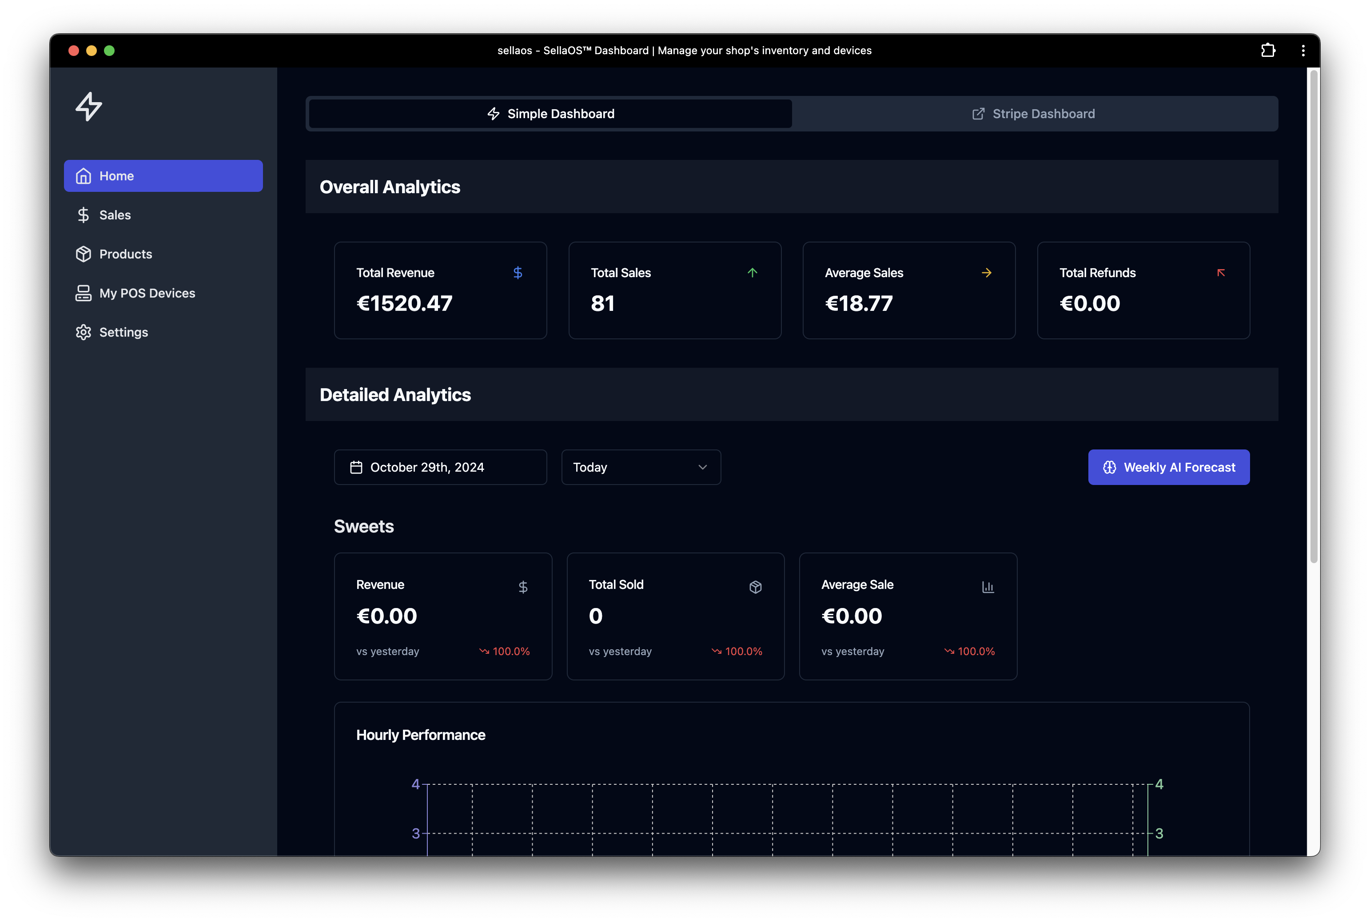Open the Sales page in sidebar

click(115, 215)
